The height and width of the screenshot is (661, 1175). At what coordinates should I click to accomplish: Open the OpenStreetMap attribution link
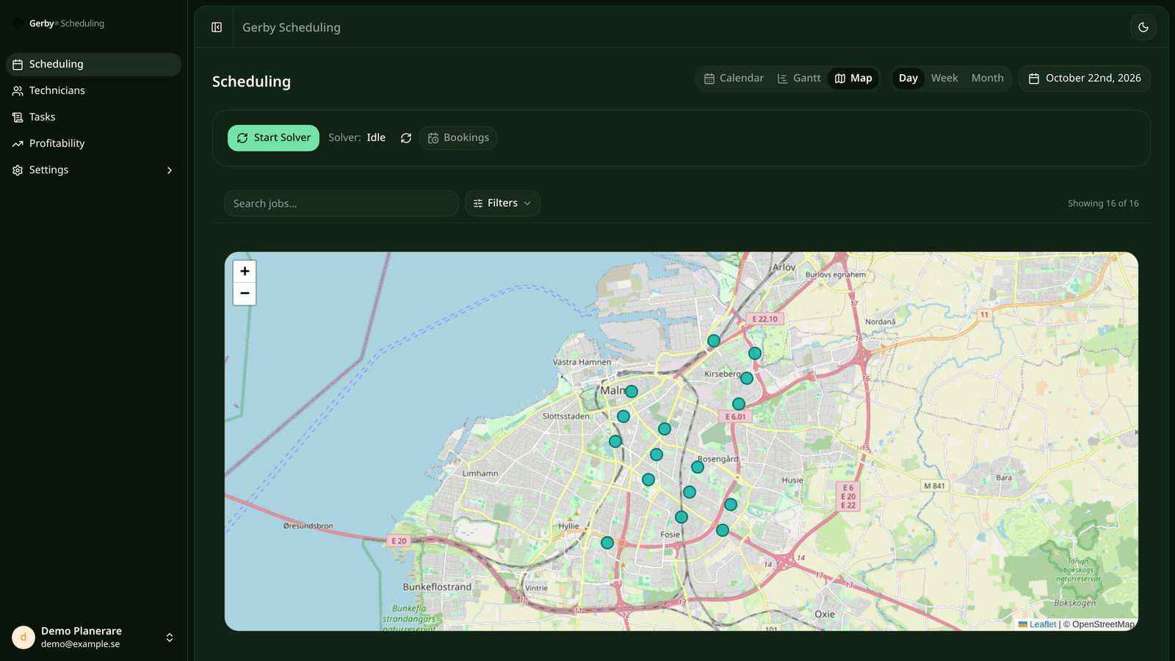[x=1103, y=624]
